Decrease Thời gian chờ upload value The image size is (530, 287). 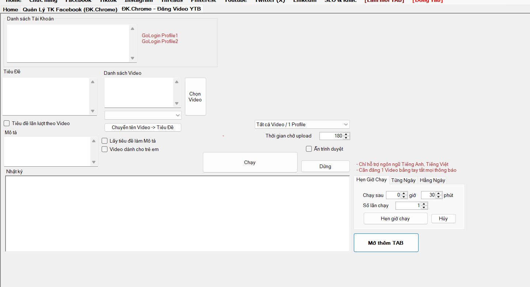pos(346,138)
